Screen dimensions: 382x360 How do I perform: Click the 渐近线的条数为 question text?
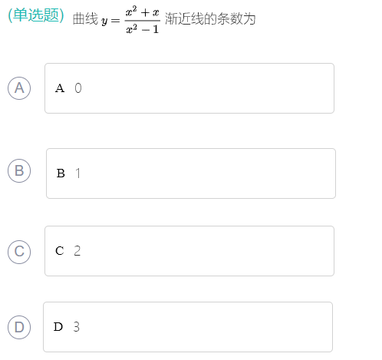click(210, 19)
